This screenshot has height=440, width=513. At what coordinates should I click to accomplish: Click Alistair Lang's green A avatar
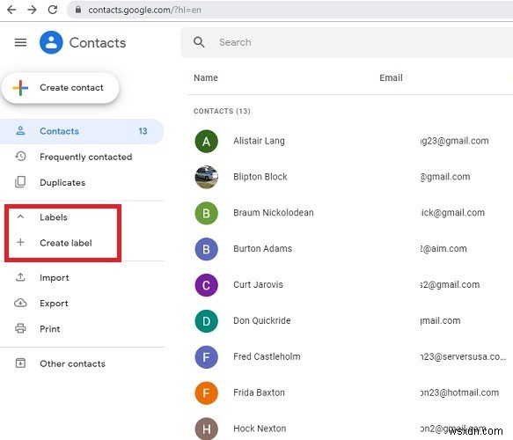(x=207, y=142)
